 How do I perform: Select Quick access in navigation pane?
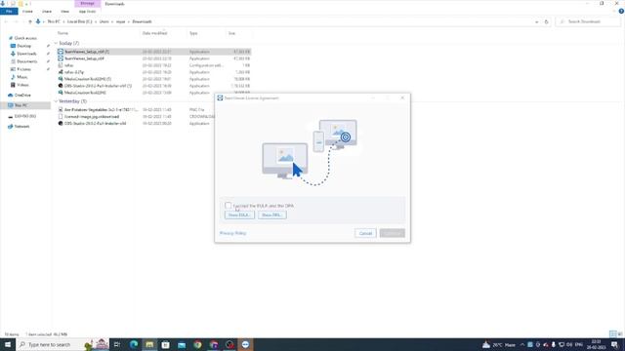[25, 38]
